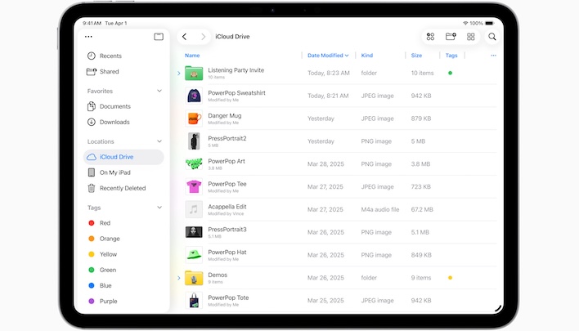Select the Orange tag color
This screenshot has height=331, width=579.
(x=110, y=239)
